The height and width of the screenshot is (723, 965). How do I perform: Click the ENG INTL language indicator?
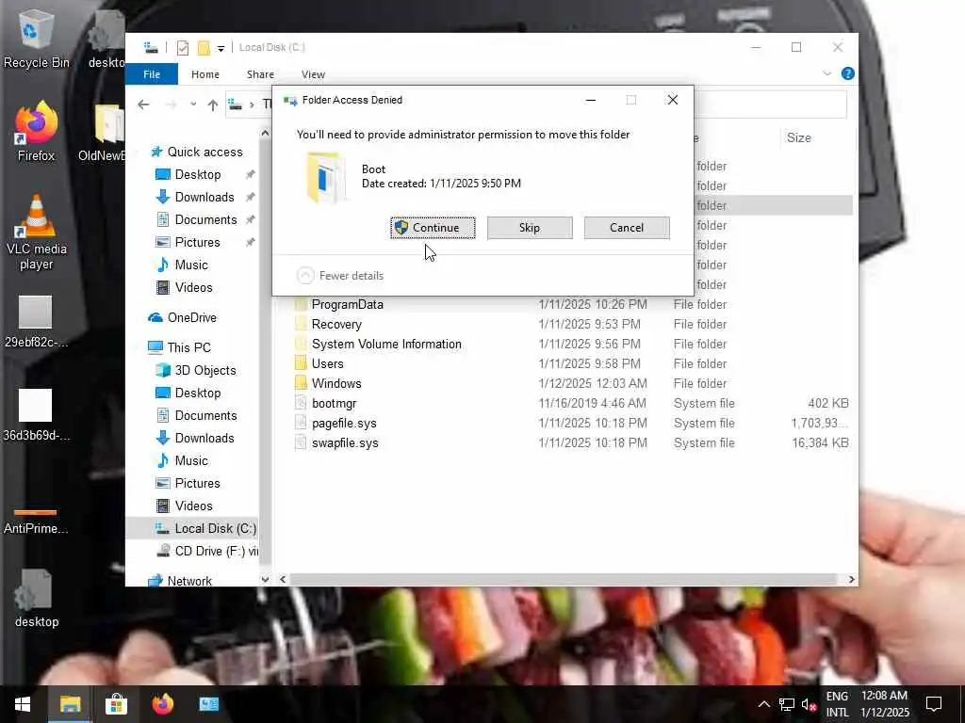[837, 704]
